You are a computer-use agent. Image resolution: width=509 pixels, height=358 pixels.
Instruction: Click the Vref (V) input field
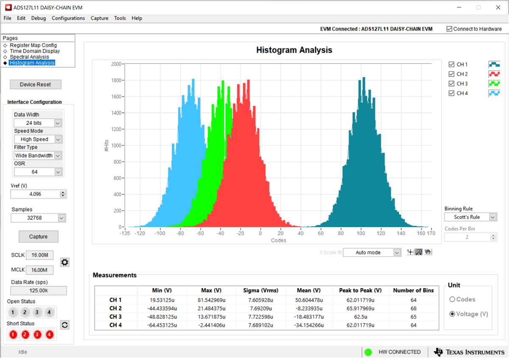tap(35, 194)
